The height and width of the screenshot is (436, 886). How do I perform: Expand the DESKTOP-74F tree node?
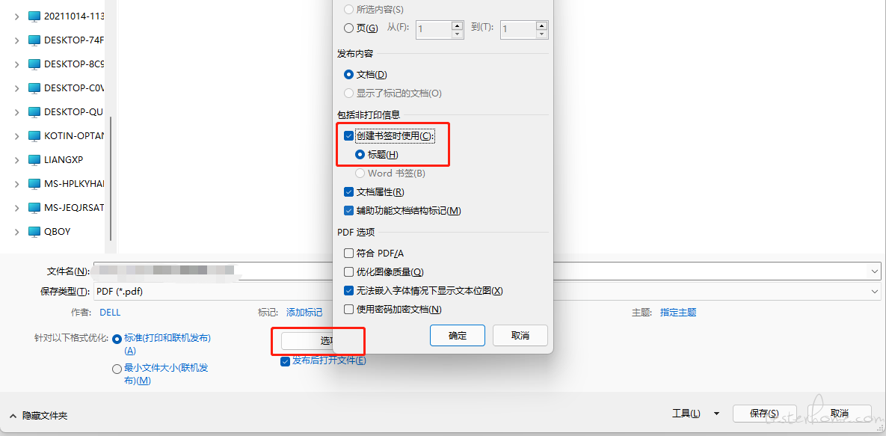coord(17,40)
